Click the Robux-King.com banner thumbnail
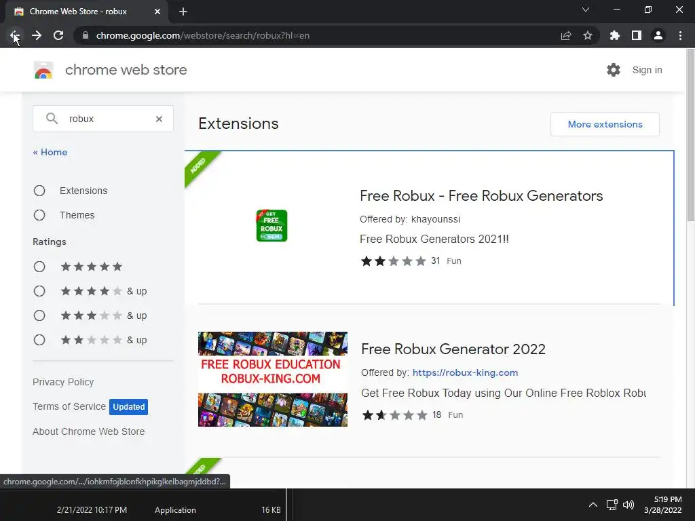Viewport: 695px width, 521px height. tap(273, 379)
